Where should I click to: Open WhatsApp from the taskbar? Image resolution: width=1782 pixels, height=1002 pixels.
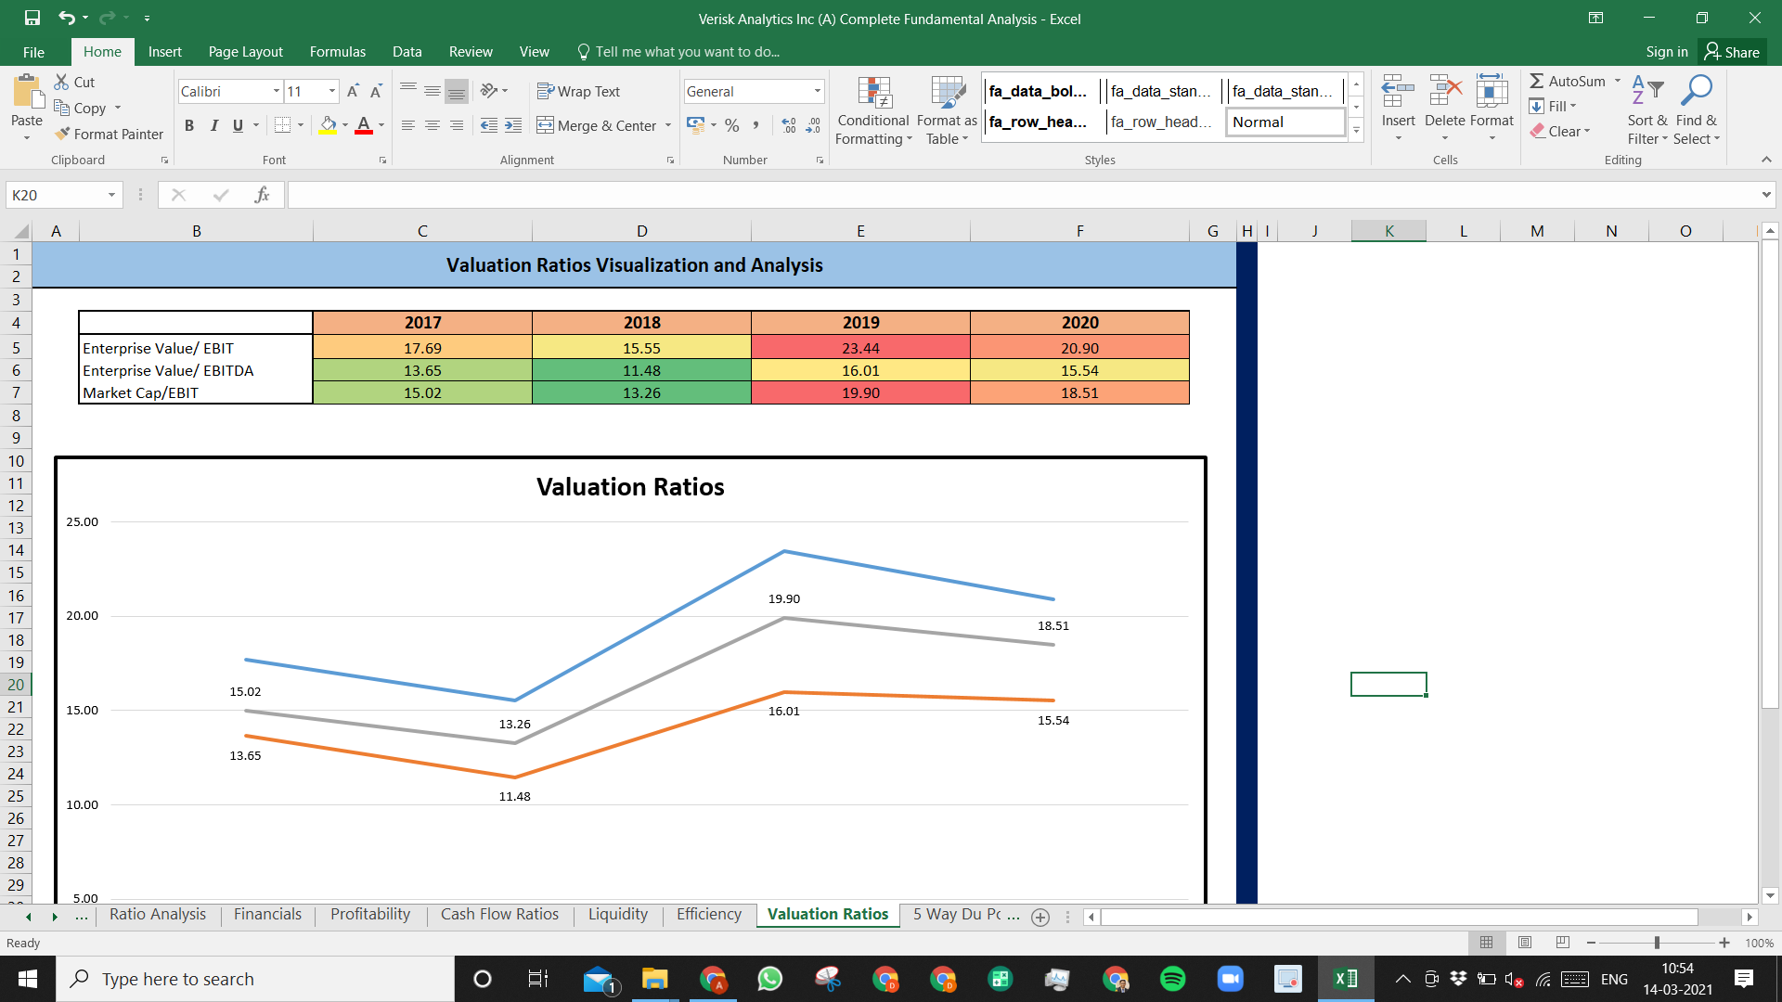pyautogui.click(x=770, y=979)
